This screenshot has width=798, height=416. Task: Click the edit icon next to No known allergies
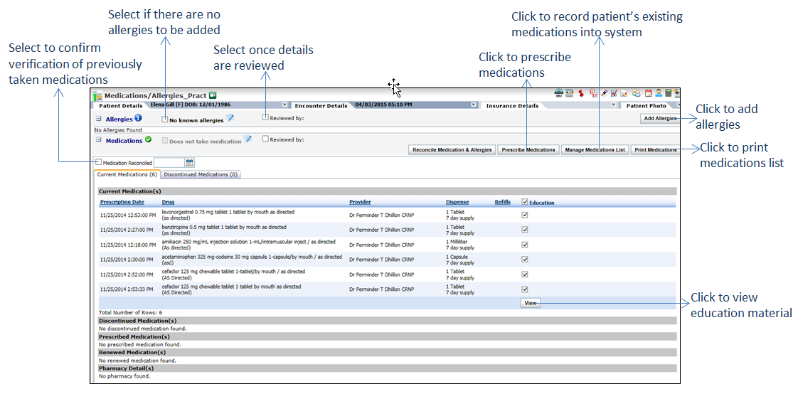click(230, 119)
